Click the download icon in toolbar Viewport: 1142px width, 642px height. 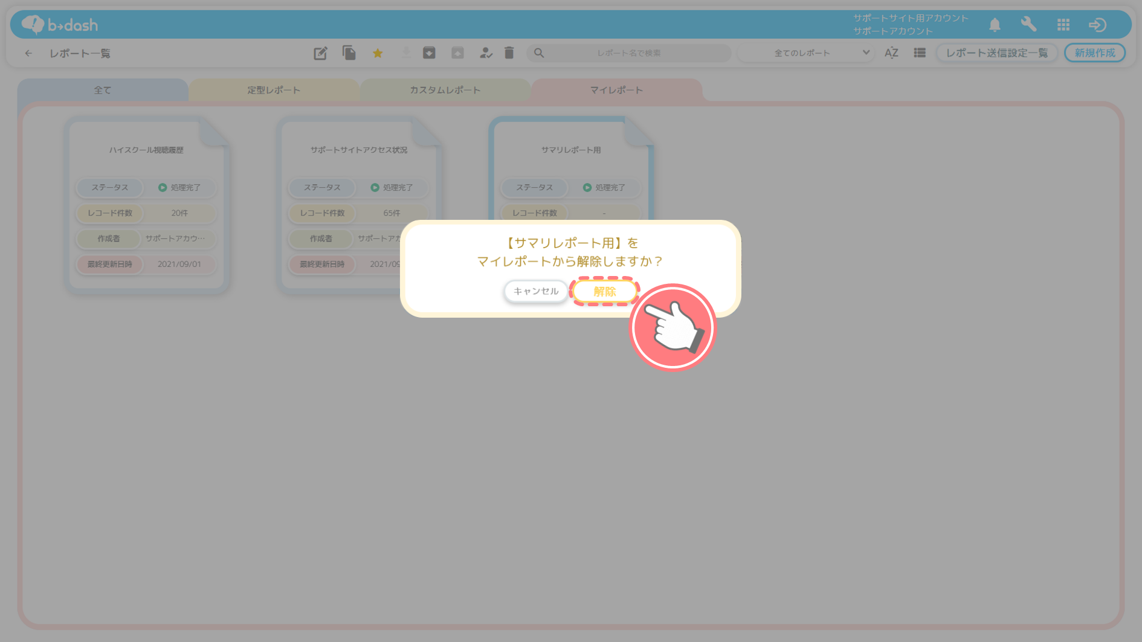click(406, 53)
